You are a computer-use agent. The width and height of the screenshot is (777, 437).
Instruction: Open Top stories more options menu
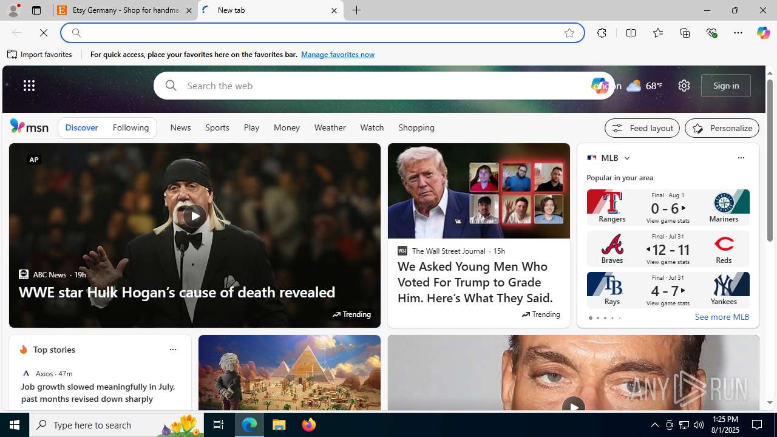tap(172, 350)
